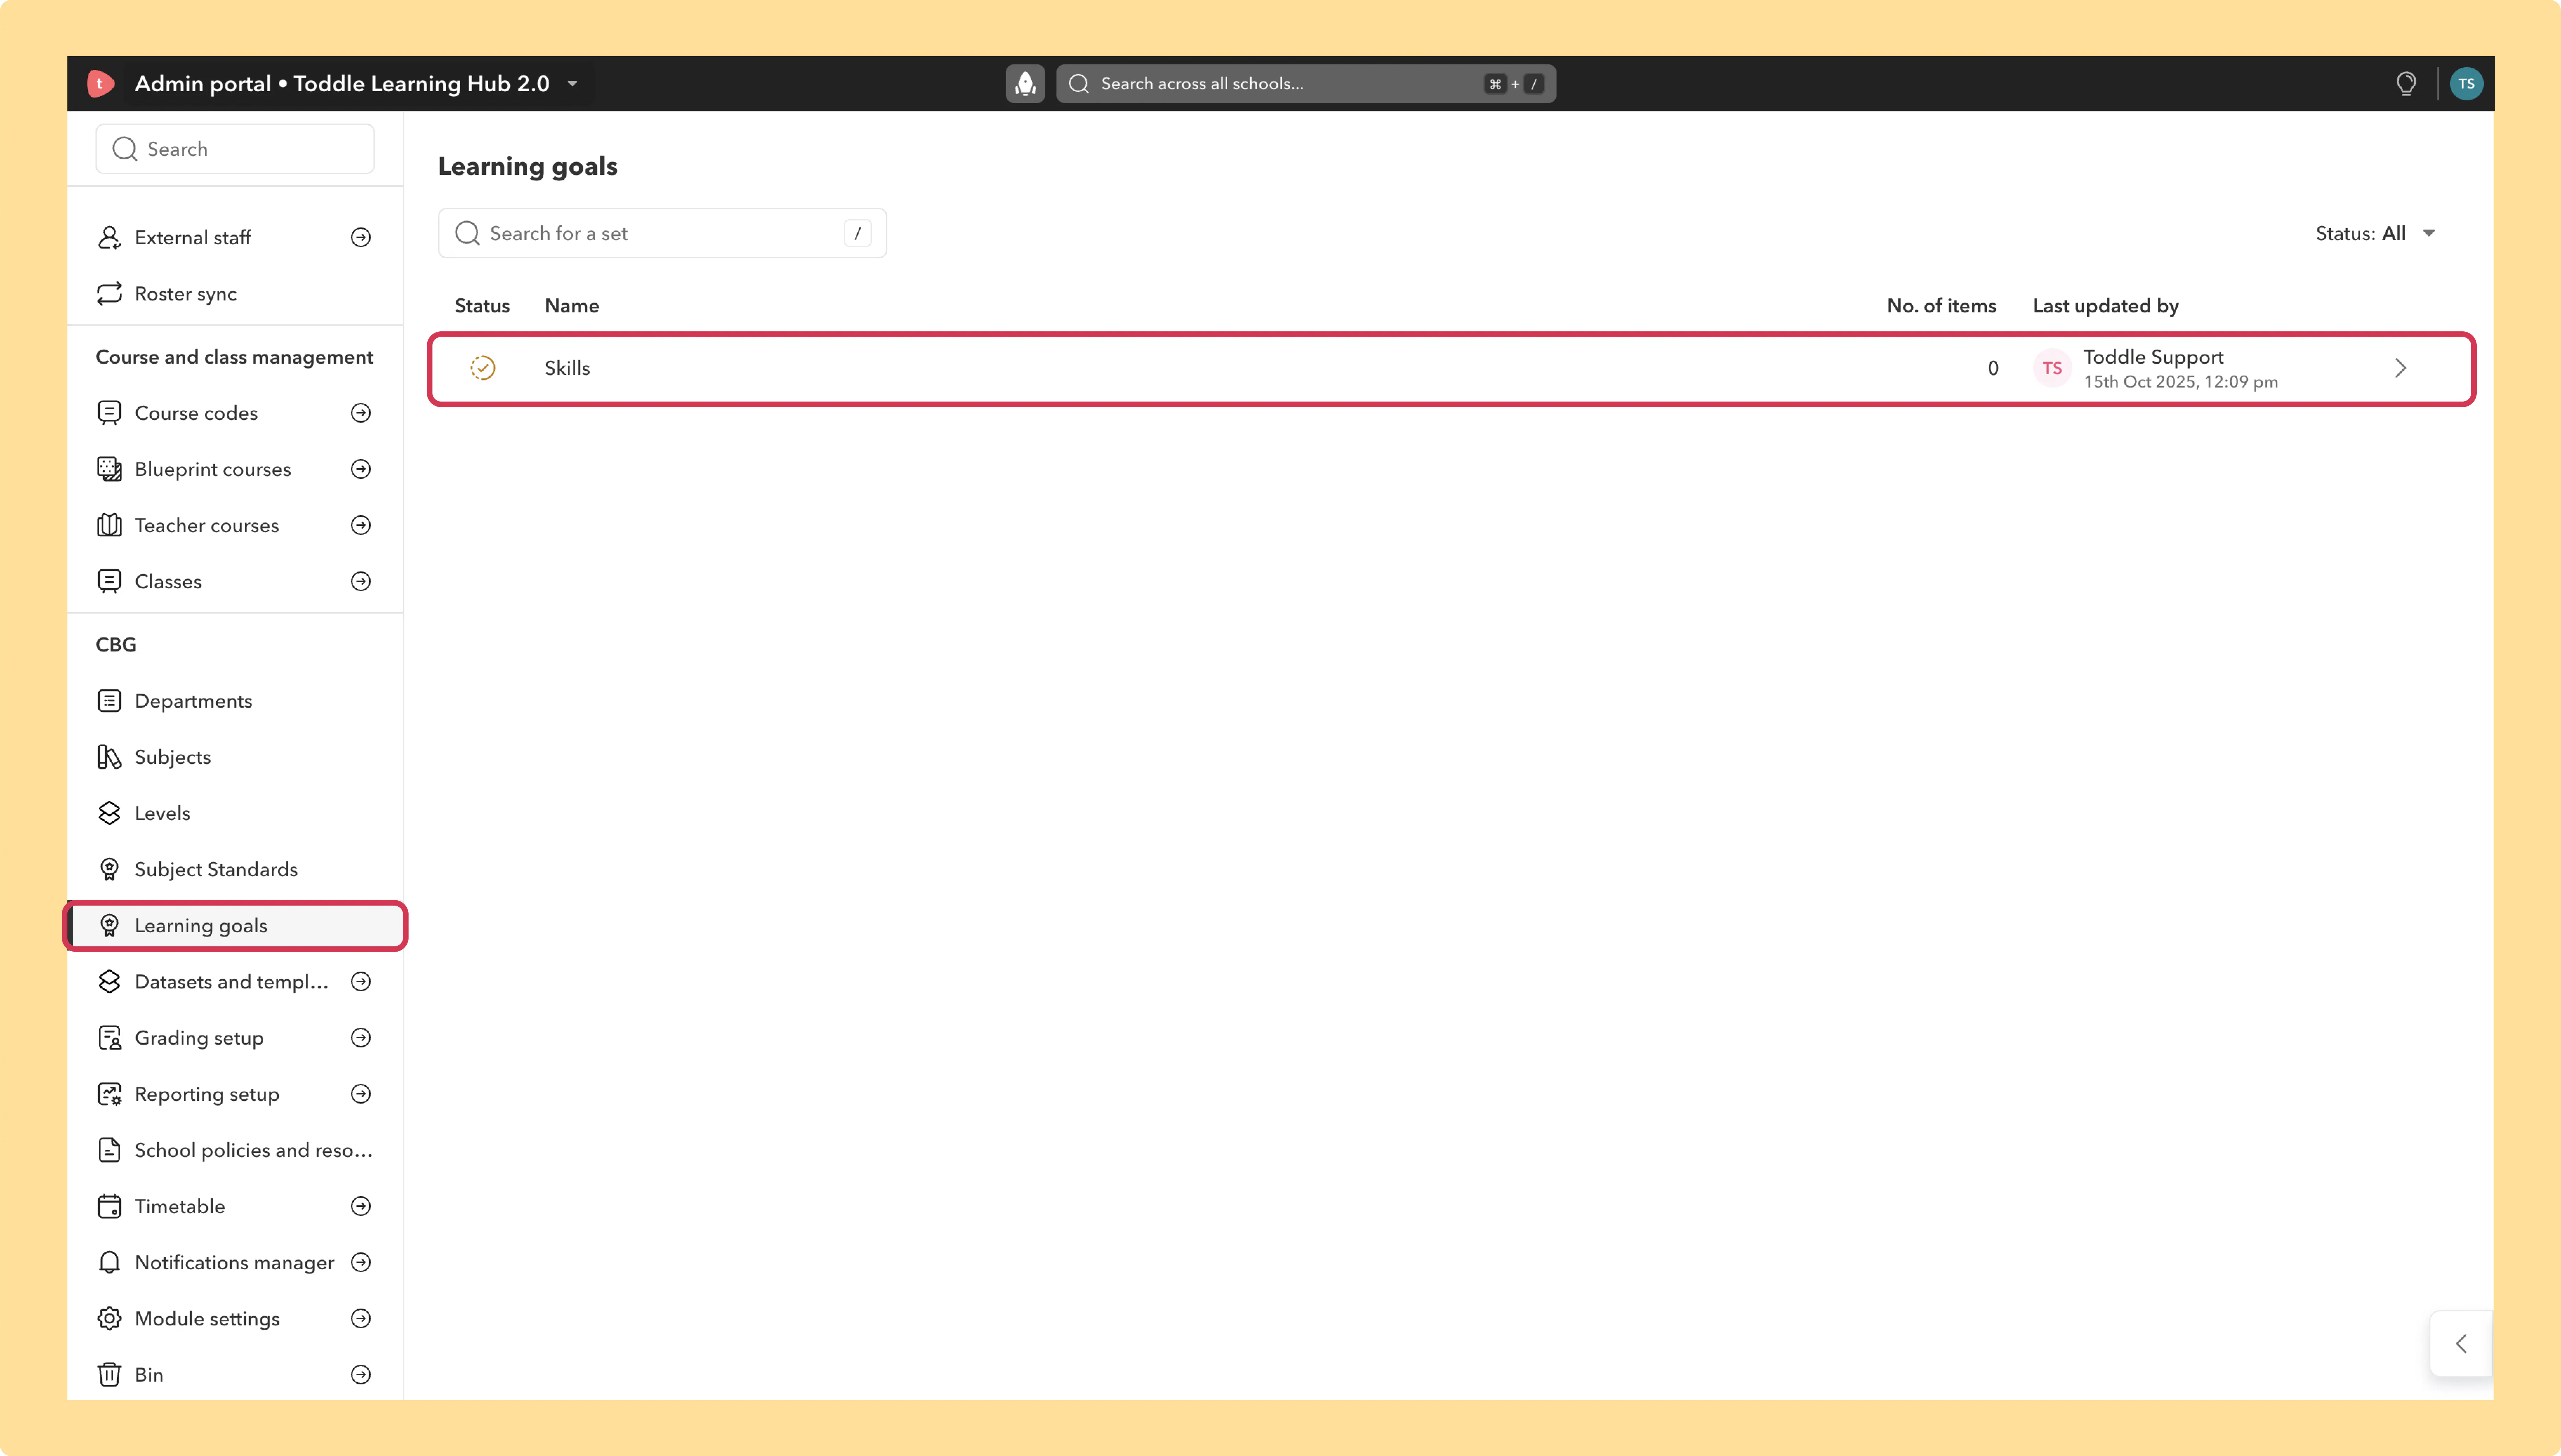Click the Skills row status icon
The width and height of the screenshot is (2561, 1456).
click(483, 368)
